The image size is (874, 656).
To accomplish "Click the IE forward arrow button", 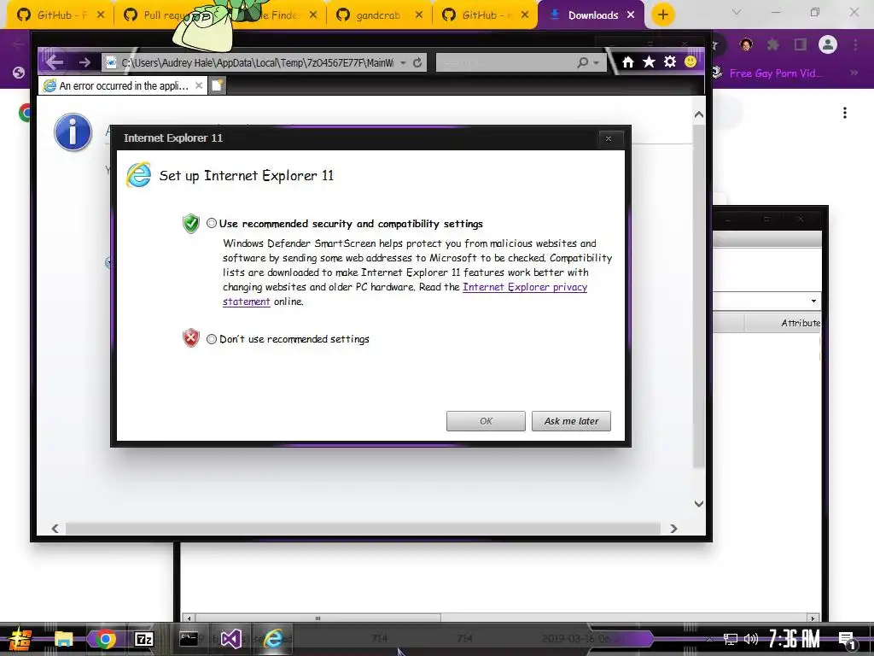I will (84, 62).
